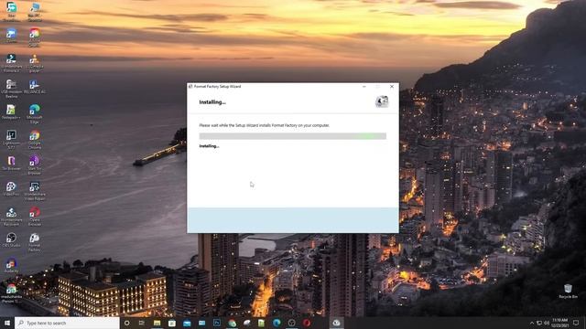Open the RELIANCE 4G desktop shortcut

35,87
